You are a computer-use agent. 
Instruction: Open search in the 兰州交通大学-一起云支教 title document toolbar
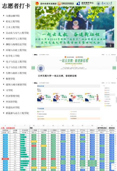pos(109,55)
